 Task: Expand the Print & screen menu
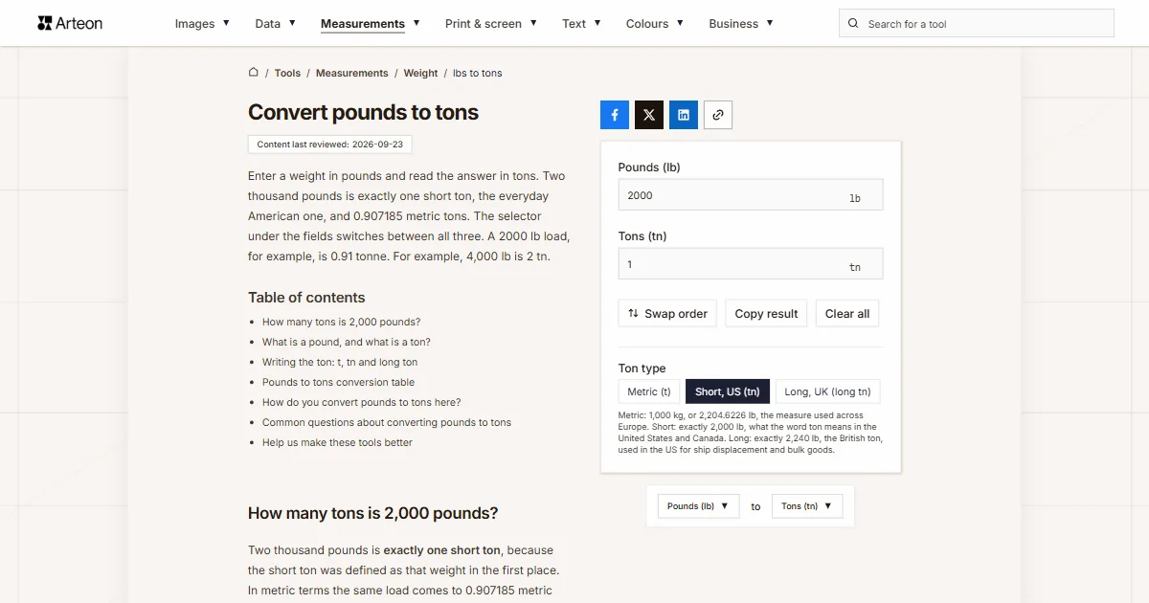[491, 24]
